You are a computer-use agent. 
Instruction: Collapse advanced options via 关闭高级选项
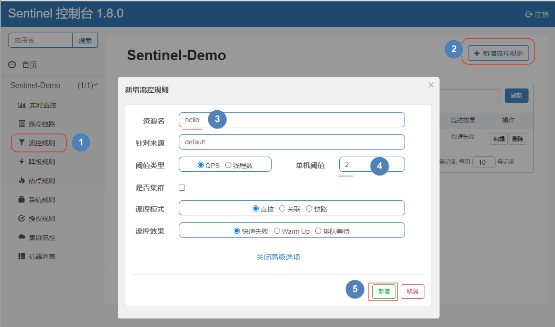tap(278, 257)
